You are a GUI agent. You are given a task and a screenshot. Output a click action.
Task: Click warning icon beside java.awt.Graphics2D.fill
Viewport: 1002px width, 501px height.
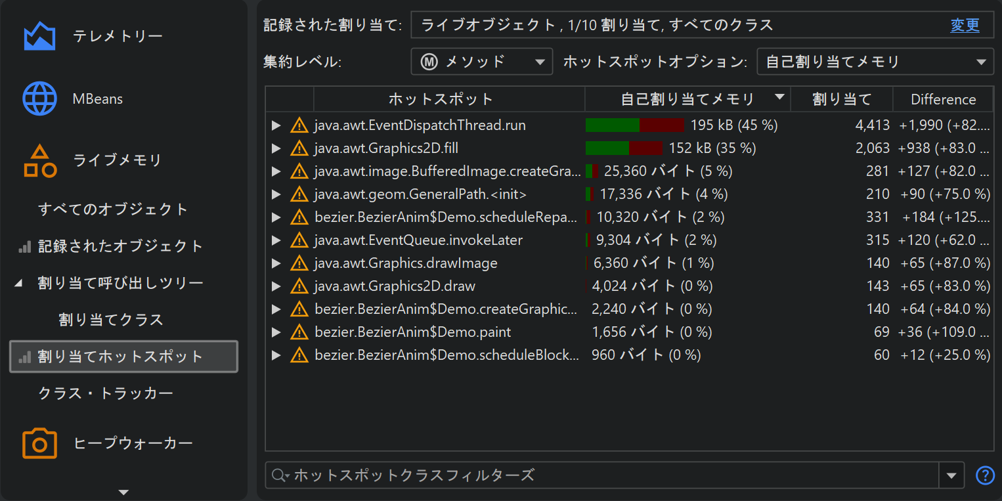tap(299, 148)
